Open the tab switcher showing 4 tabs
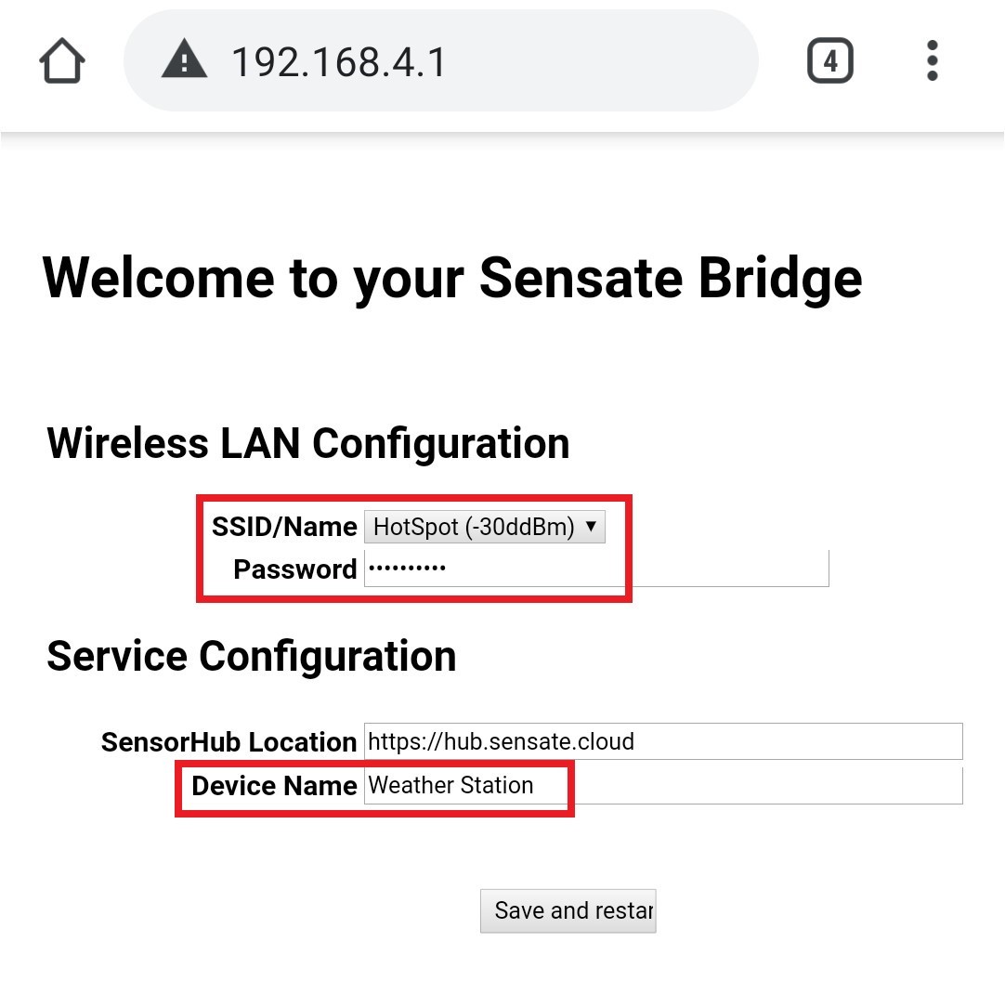1005x981 pixels. click(x=829, y=61)
